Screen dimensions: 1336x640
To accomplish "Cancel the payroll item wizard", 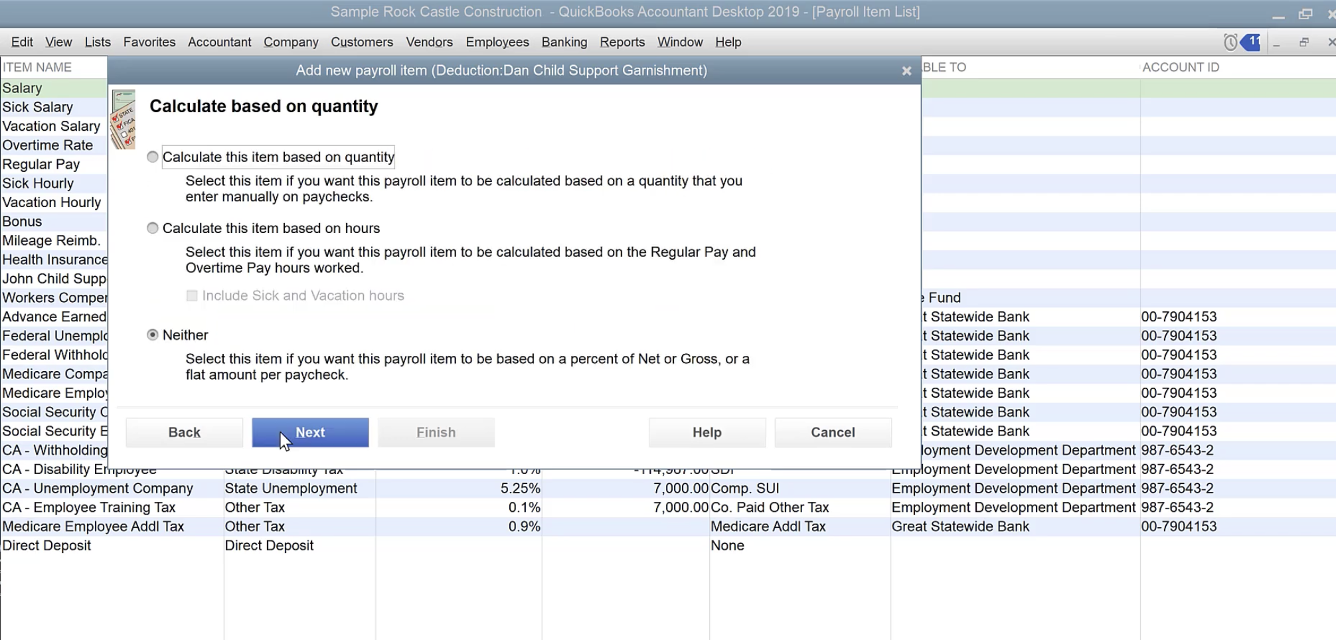I will coord(833,433).
